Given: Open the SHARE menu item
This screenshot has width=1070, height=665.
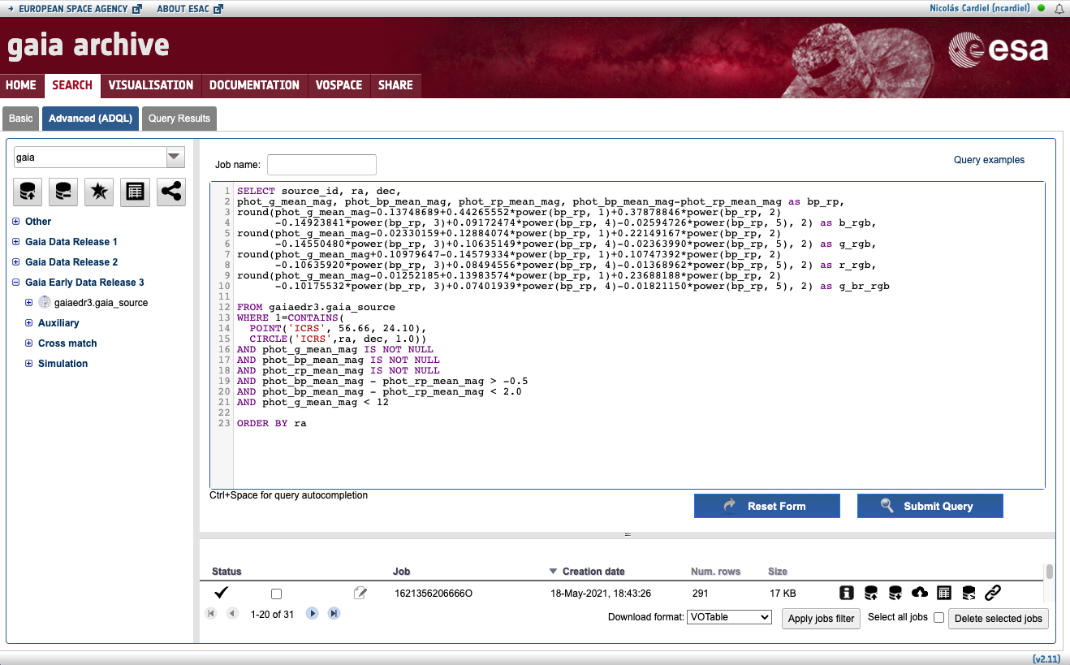Looking at the screenshot, I should 395,85.
